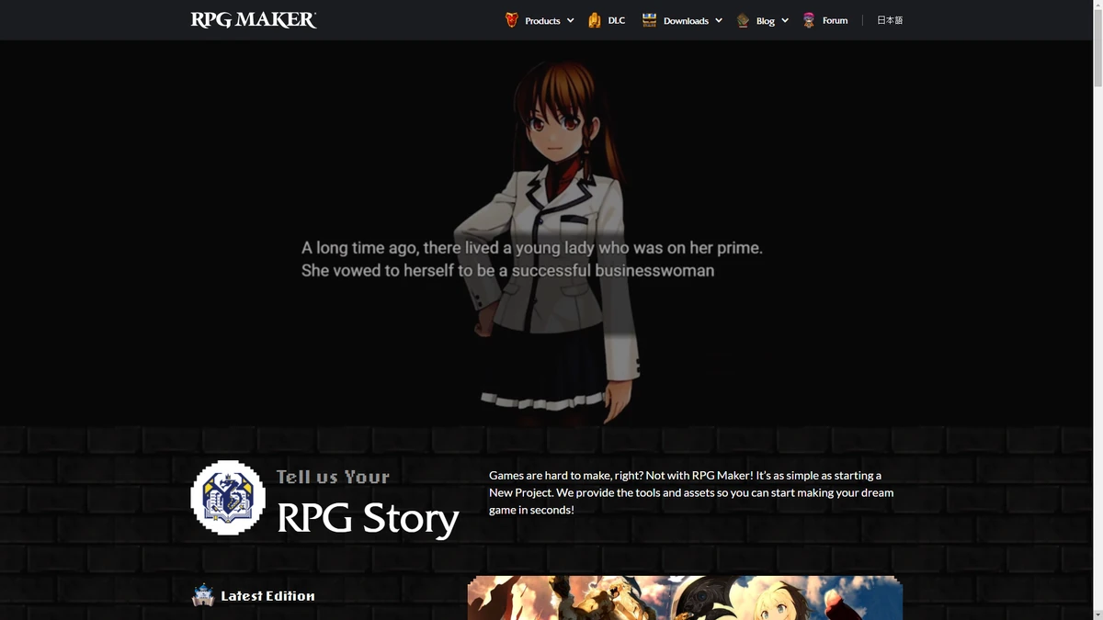Image resolution: width=1103 pixels, height=620 pixels.
Task: Click the dragon crest icon beside Products
Action: pyautogui.click(x=510, y=19)
